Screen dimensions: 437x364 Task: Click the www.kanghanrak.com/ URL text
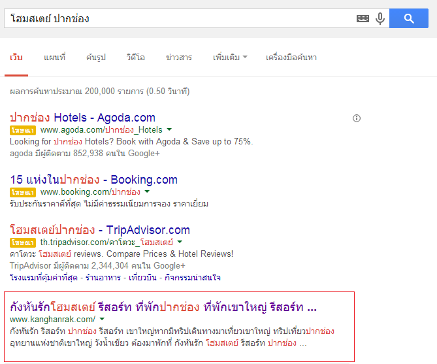[x=52, y=319]
